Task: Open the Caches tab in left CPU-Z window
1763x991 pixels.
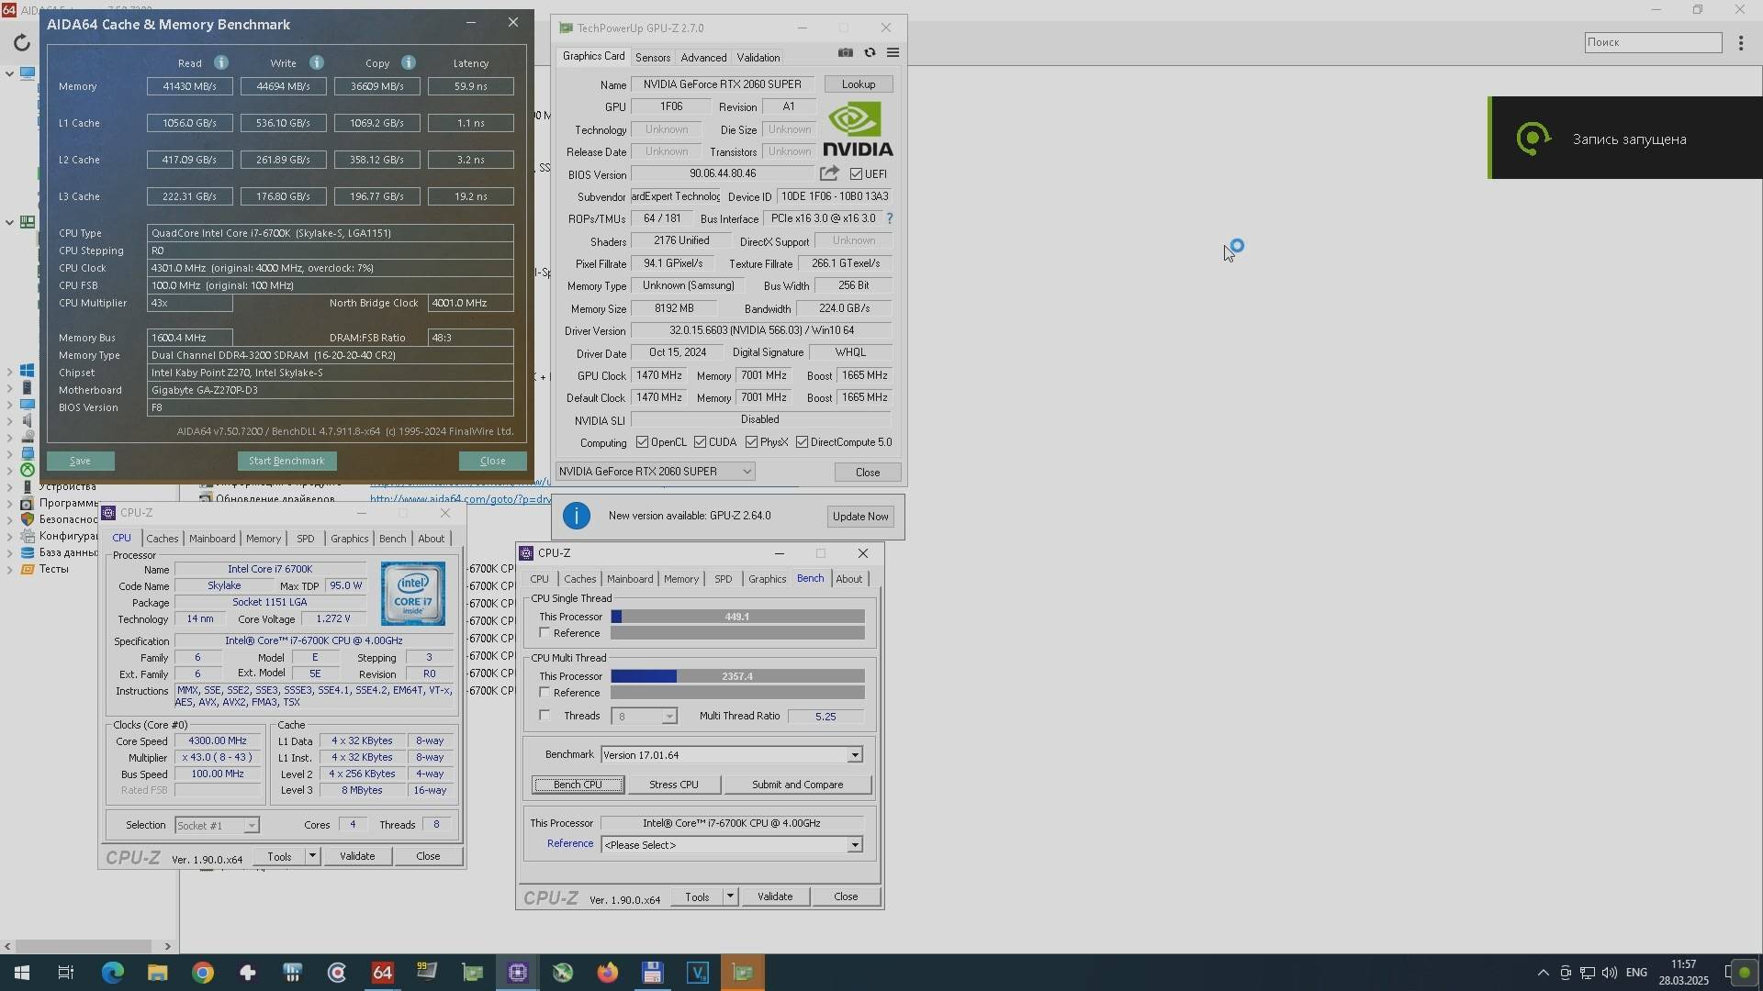Action: click(163, 539)
